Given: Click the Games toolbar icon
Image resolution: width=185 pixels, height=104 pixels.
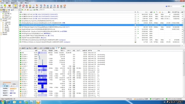Looking at the screenshot, I should (x=58, y=6).
